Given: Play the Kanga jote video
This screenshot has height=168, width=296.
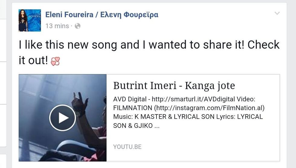Looking at the screenshot, I should click(x=63, y=118).
